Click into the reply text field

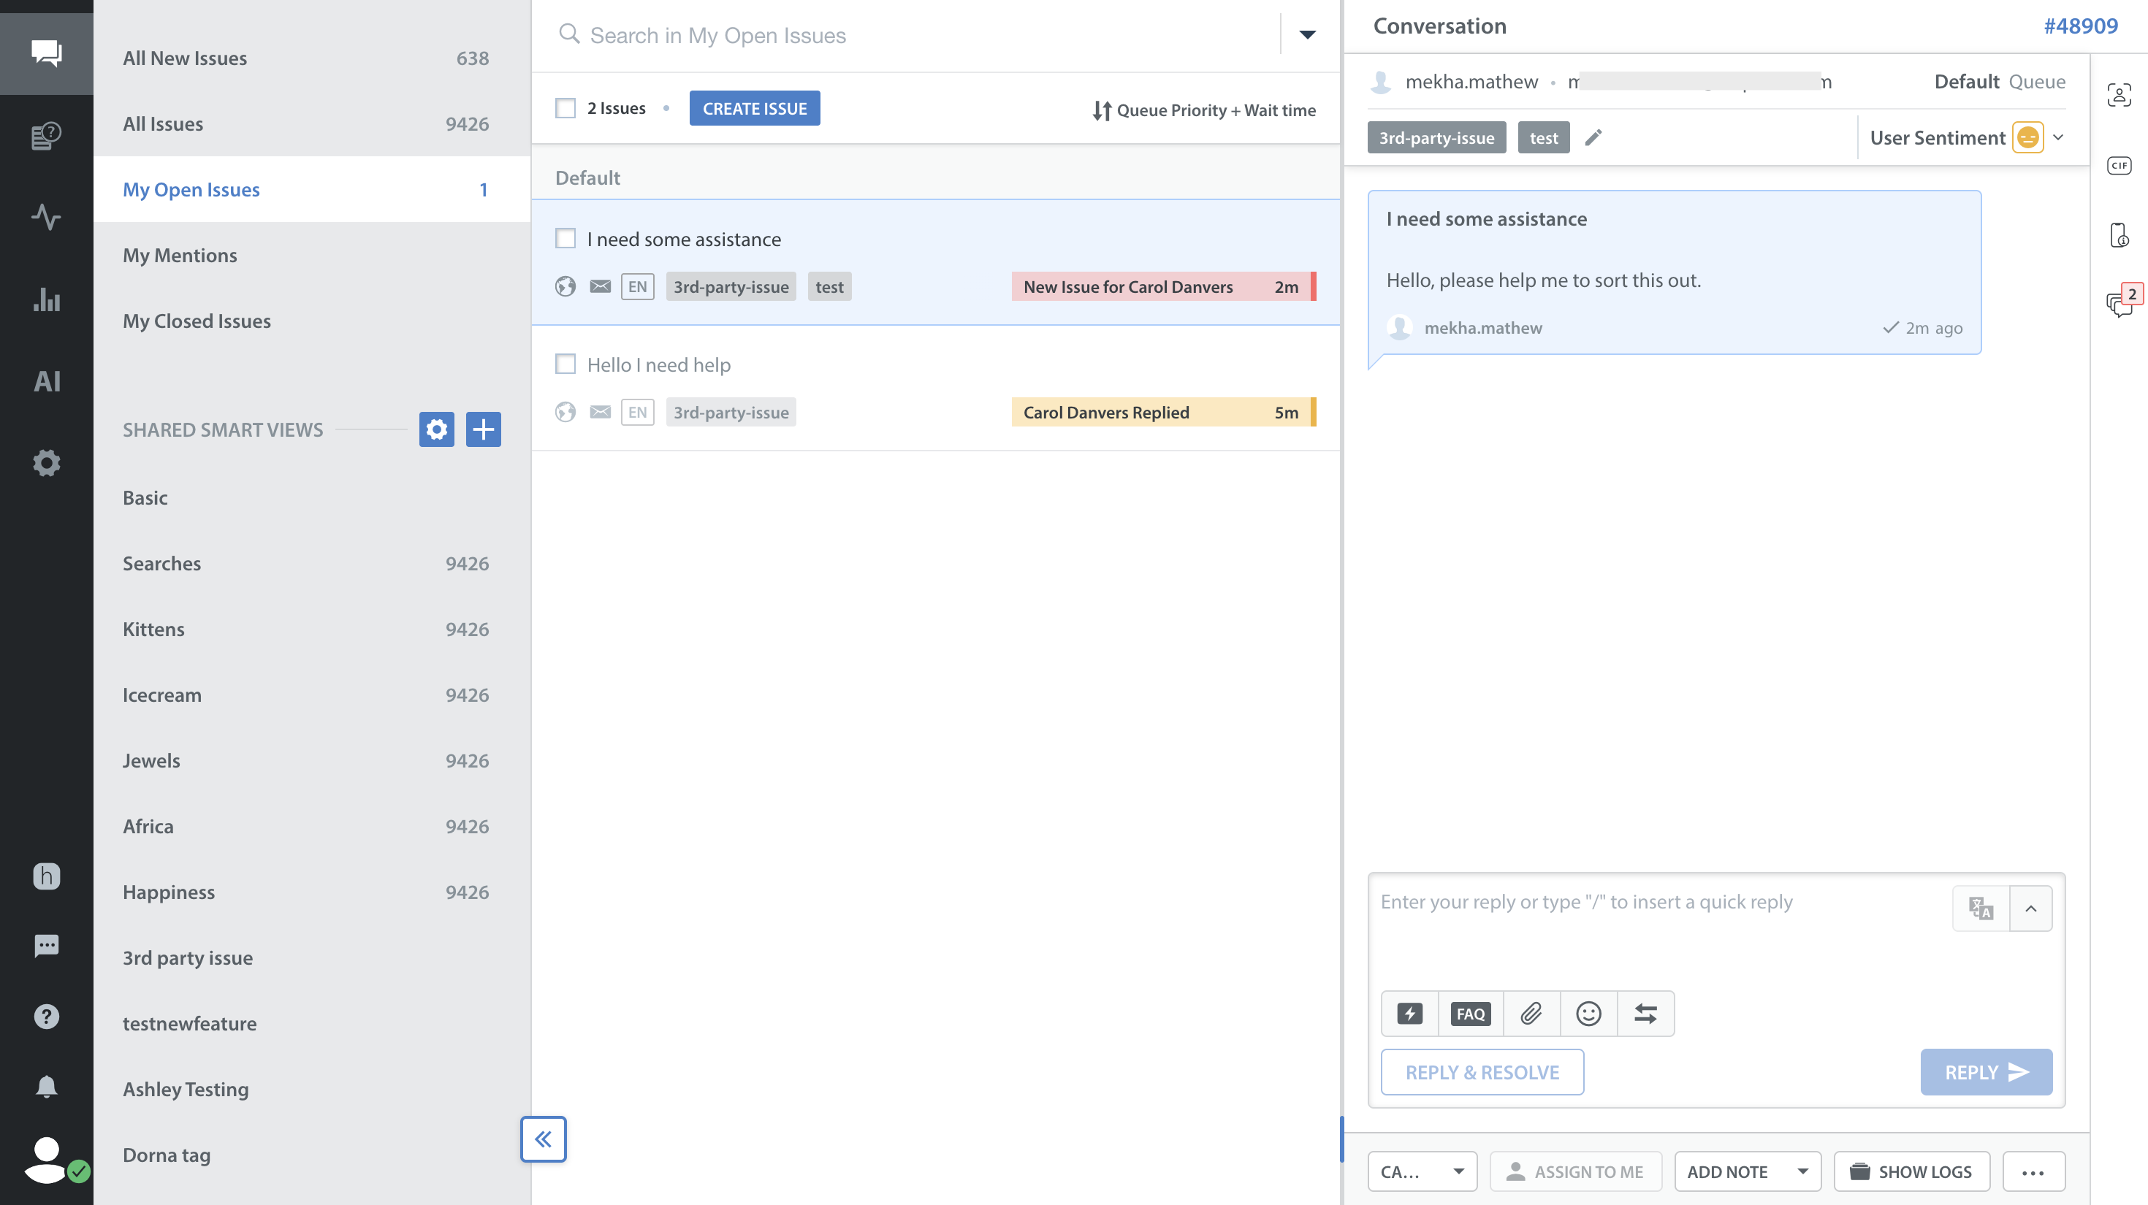[x=1659, y=925]
